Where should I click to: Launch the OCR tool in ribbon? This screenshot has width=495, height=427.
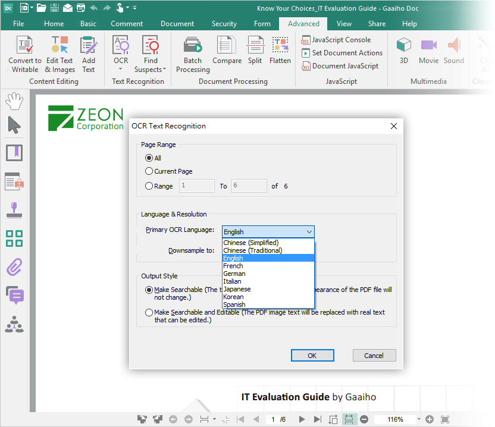(121, 53)
